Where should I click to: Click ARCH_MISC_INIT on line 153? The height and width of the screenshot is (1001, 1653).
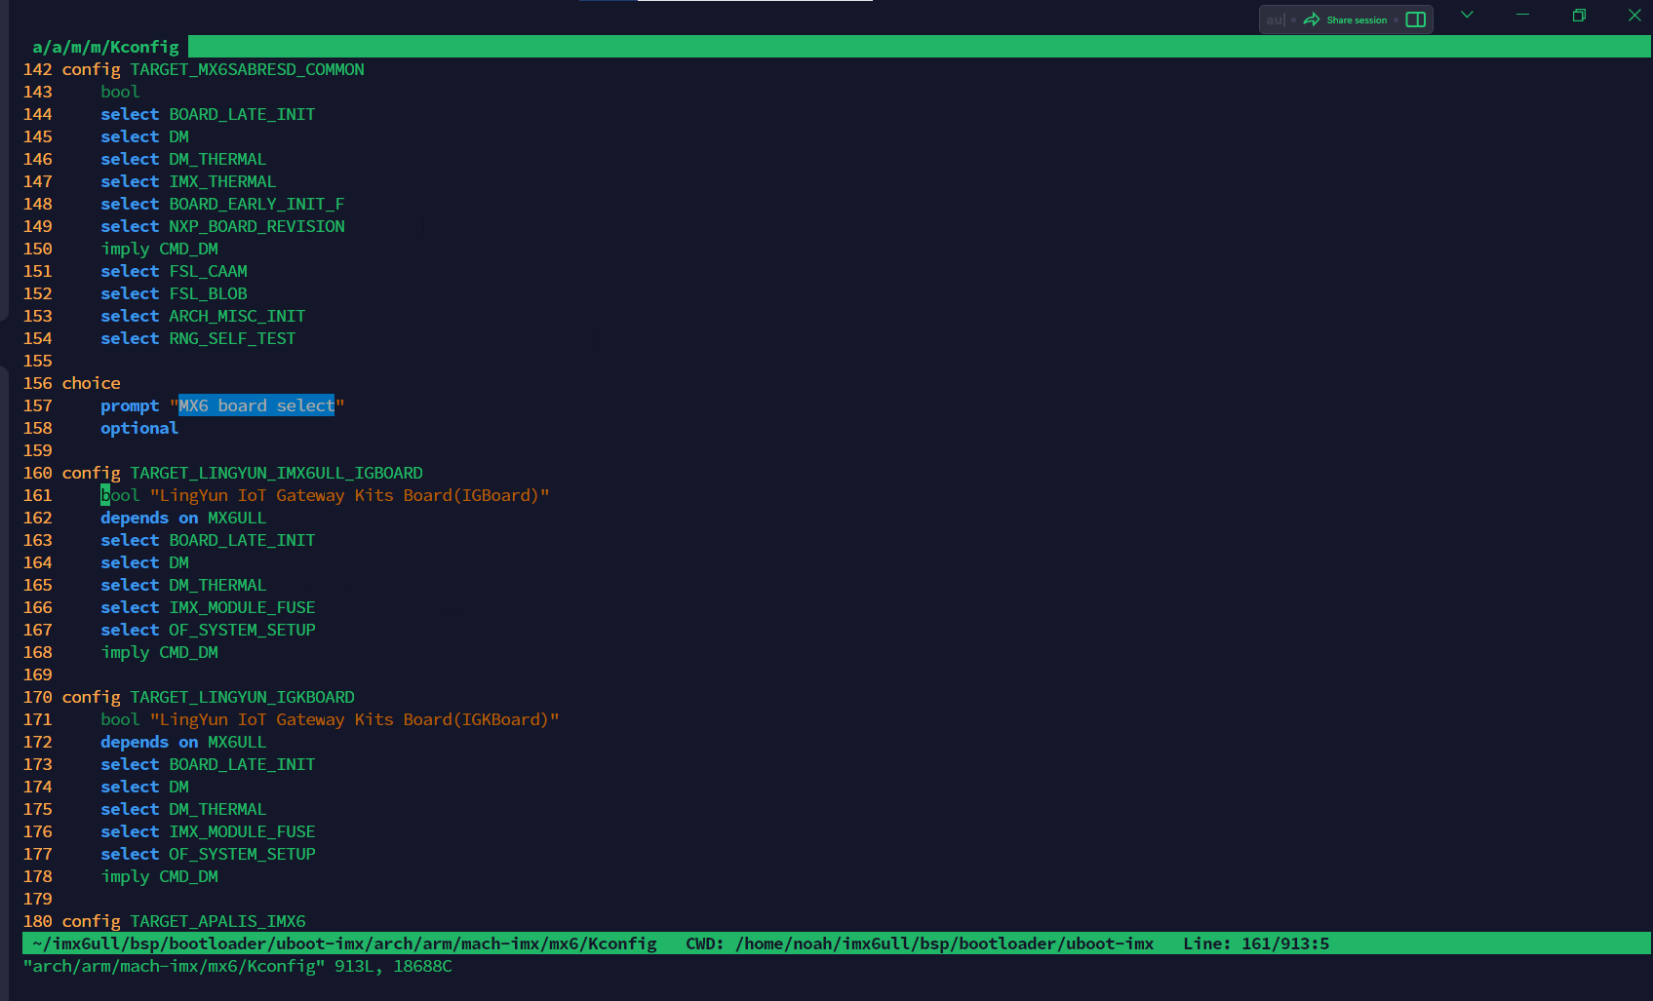pos(237,316)
